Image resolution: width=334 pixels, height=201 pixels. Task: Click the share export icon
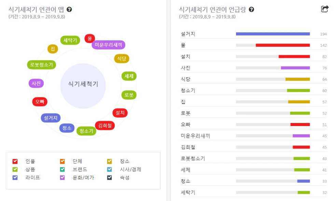[325, 9]
